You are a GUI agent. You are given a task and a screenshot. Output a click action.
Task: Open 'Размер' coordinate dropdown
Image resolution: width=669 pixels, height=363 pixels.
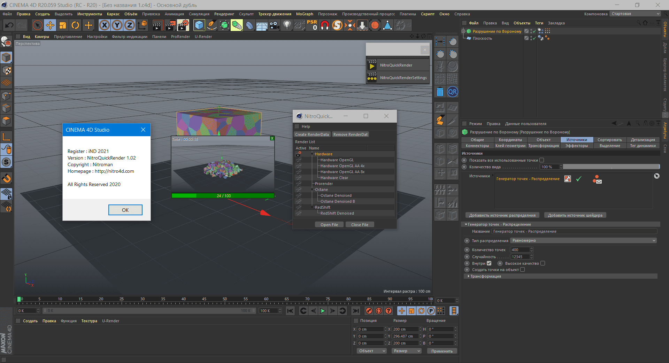coord(407,351)
